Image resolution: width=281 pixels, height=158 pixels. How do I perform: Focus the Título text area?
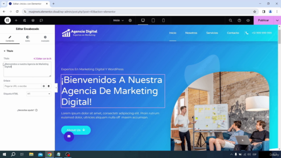(x=27, y=69)
